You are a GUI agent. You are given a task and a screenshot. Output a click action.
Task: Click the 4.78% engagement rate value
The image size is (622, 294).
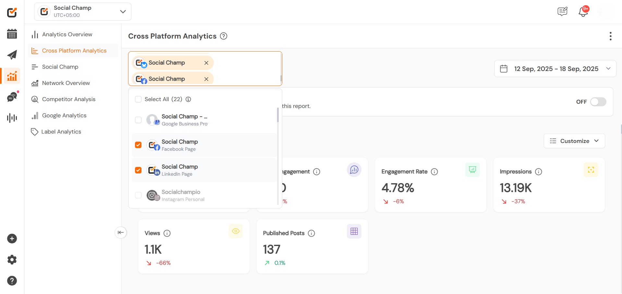pos(398,188)
